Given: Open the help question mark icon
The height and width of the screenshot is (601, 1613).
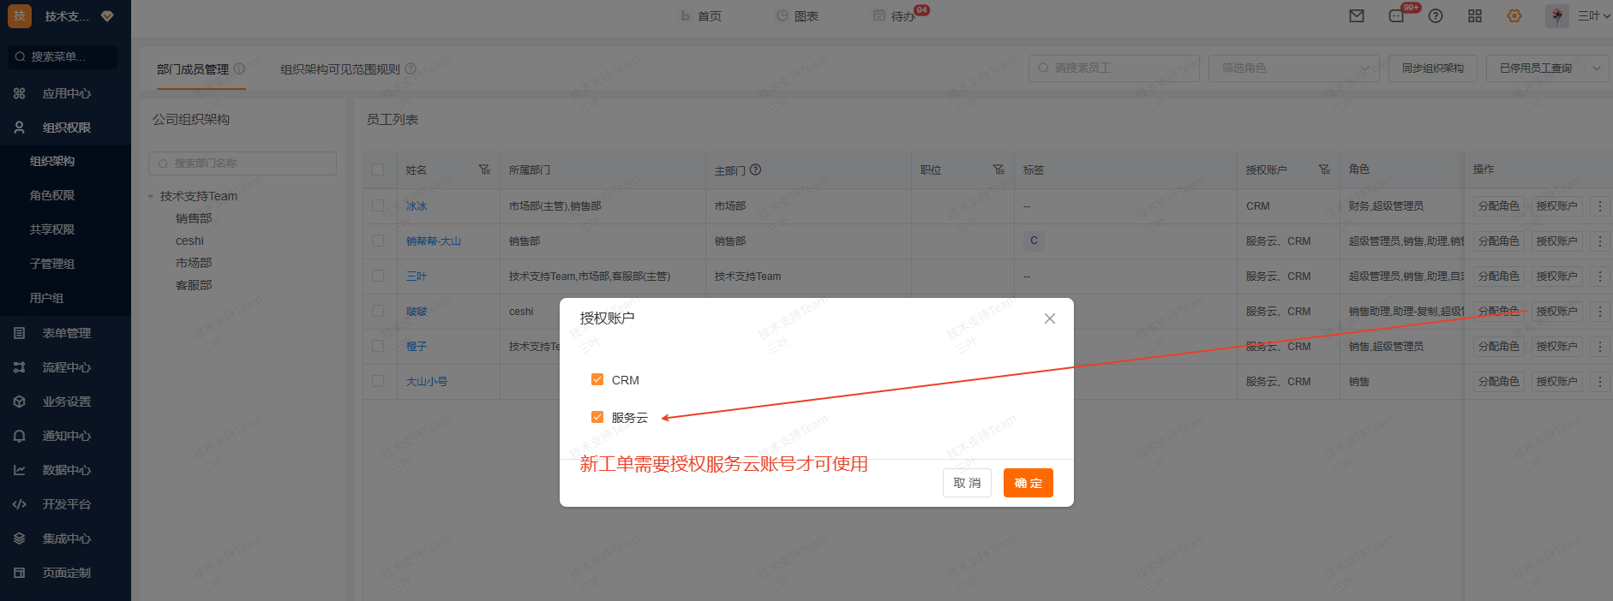Looking at the screenshot, I should 1436,16.
